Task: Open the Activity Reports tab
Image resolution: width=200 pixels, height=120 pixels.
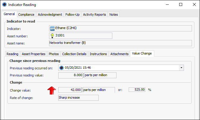Action: tap(95, 15)
